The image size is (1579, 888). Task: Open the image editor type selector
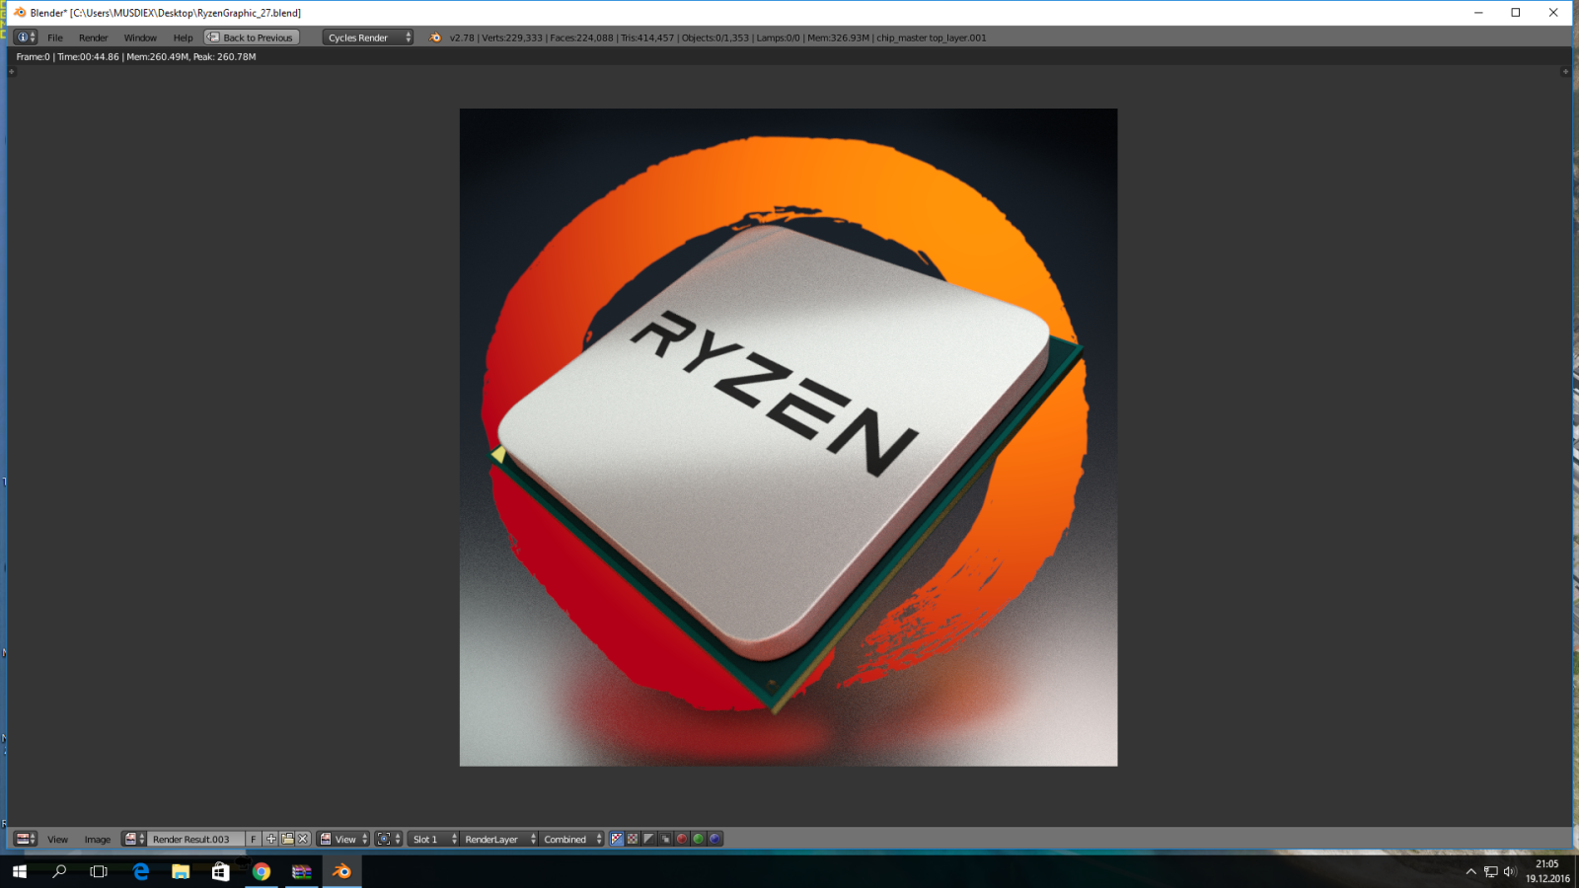point(26,839)
